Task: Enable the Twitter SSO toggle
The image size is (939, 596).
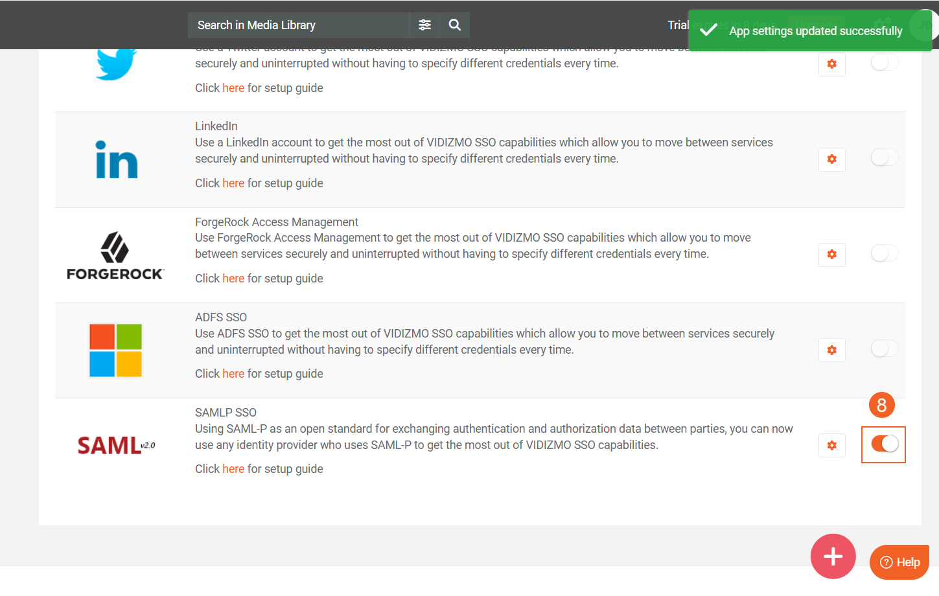Action: click(x=884, y=63)
